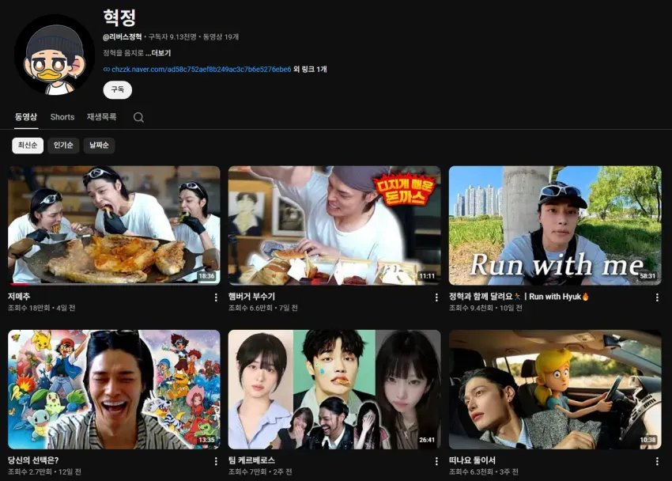Open options menu for 팀 케르베로스 video
The width and height of the screenshot is (672, 481).
(436, 461)
